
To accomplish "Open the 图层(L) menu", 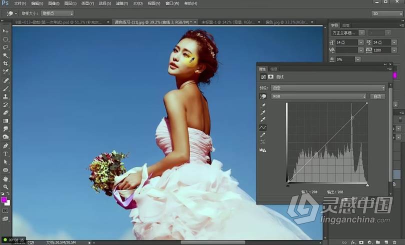I will click(70, 3).
